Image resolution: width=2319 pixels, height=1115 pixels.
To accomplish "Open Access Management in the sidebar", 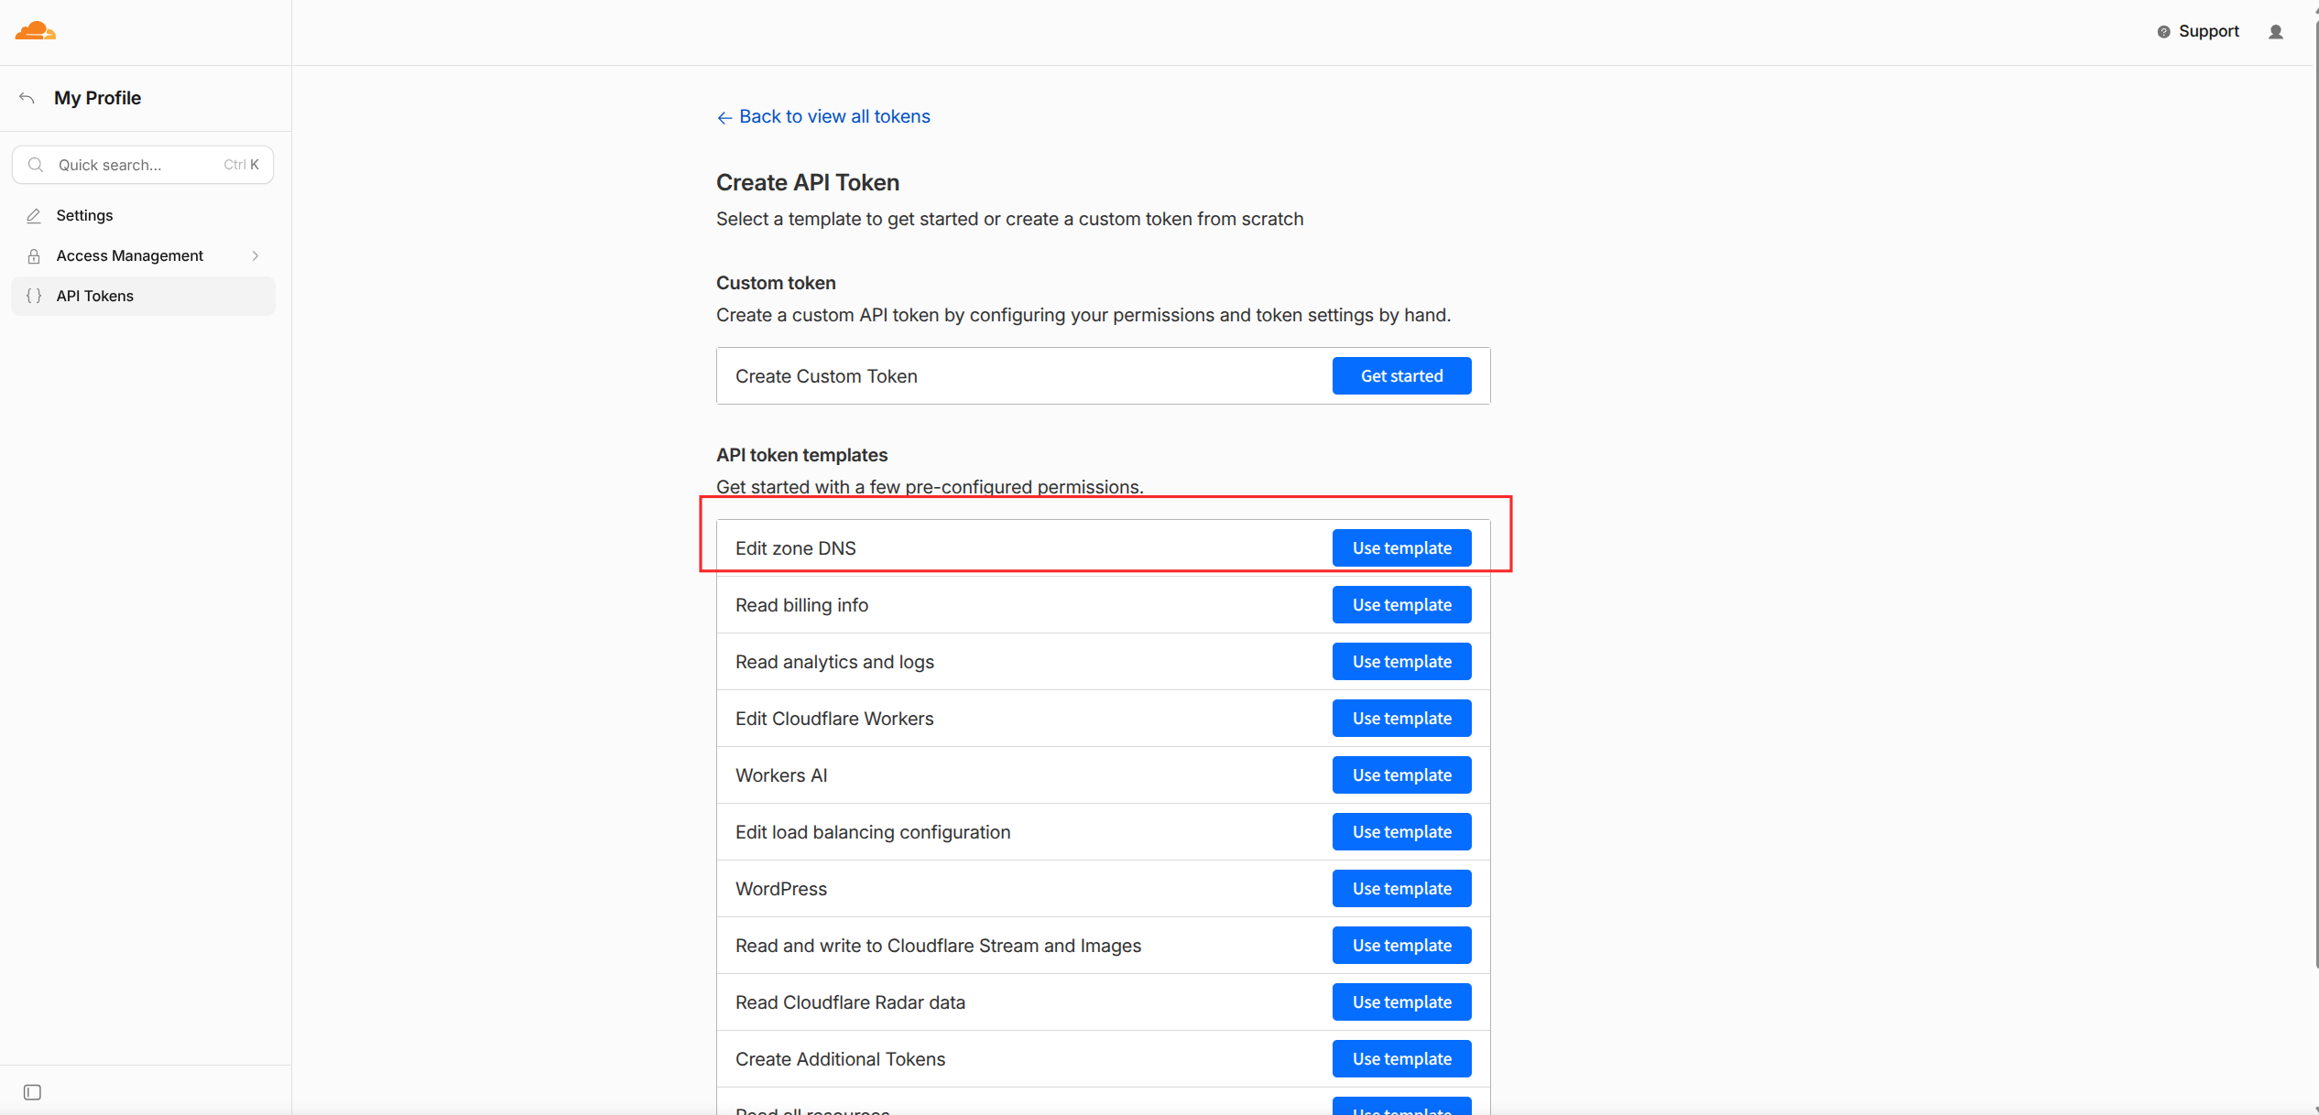I will point(143,256).
